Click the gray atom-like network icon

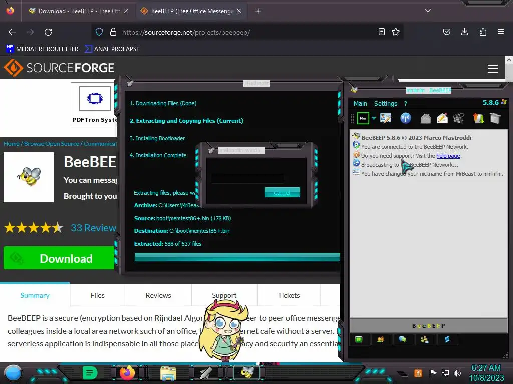pyautogui.click(x=459, y=118)
